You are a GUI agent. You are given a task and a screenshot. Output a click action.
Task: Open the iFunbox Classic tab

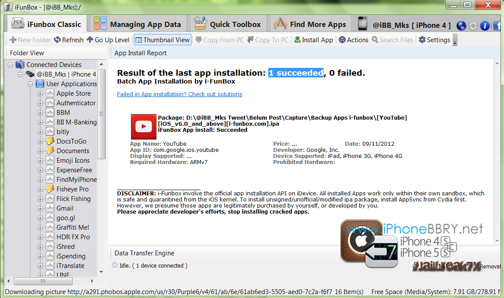coord(46,24)
